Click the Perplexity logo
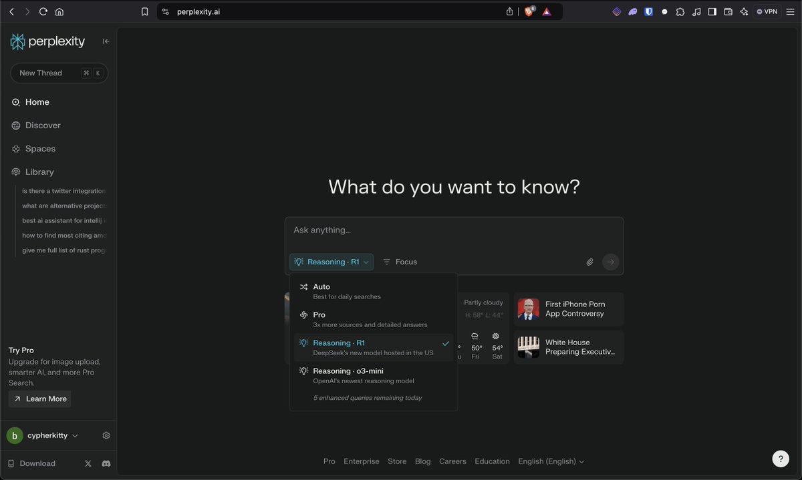802x480 pixels. tap(47, 41)
